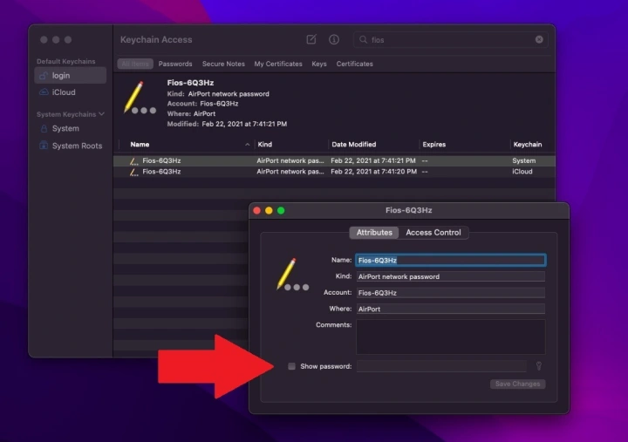Image resolution: width=628 pixels, height=442 pixels.
Task: Open the Secure Notes category tab
Action: click(x=223, y=64)
